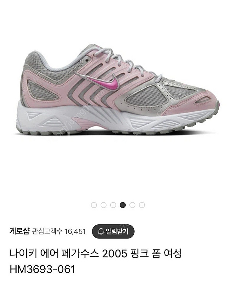Select the third image indicator dot
Image resolution: width=236 pixels, height=281 pixels.
click(x=113, y=205)
